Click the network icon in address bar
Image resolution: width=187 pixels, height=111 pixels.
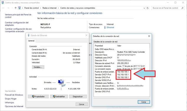(x=19, y=8)
